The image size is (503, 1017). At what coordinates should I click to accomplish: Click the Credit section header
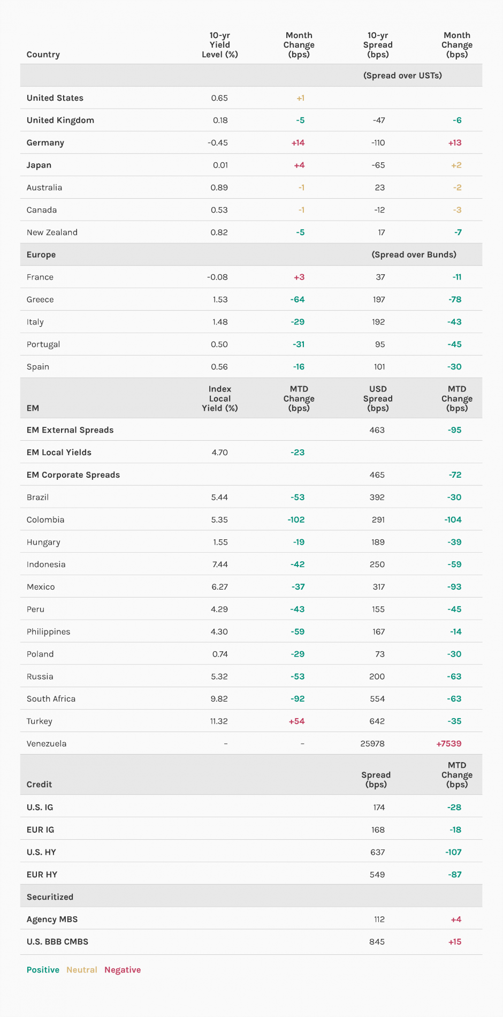point(39,785)
